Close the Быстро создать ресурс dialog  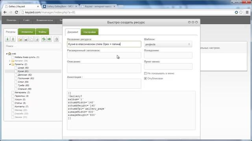click(x=196, y=22)
